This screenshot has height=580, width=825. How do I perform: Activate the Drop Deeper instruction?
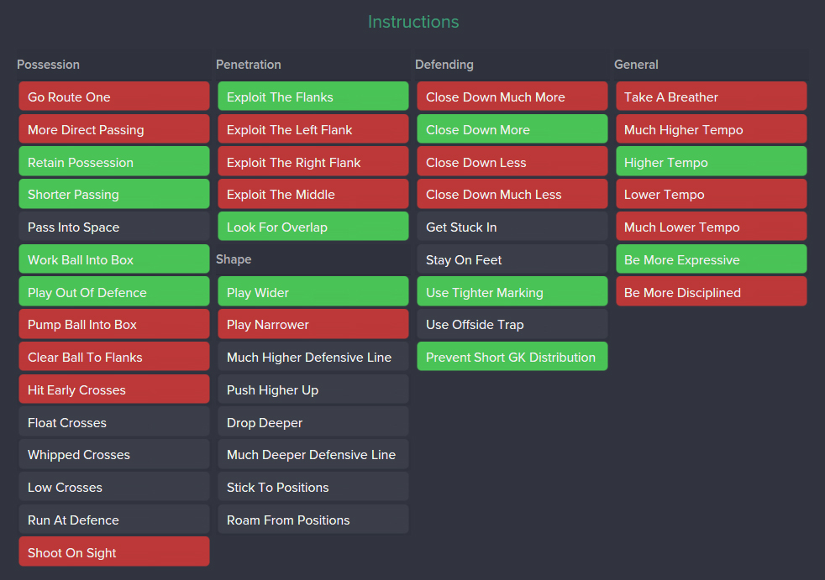[313, 423]
